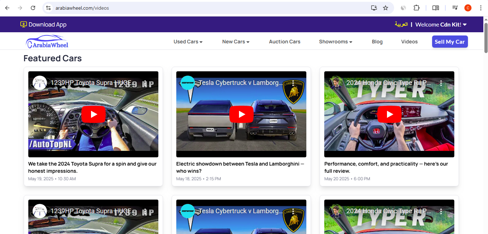Click the Download App icon
Screen dimensions: 488x234
point(24,24)
